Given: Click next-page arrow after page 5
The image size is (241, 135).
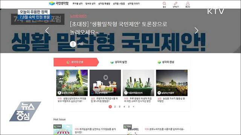Looking at the screenshot, I should 134,106.
